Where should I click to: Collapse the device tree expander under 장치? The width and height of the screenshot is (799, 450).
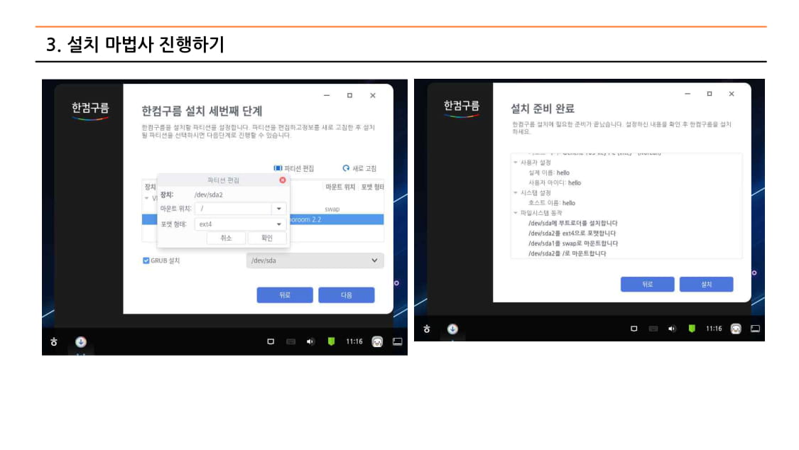point(147,199)
